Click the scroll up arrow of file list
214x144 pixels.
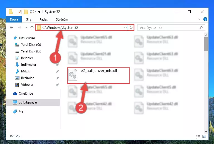tap(206, 35)
